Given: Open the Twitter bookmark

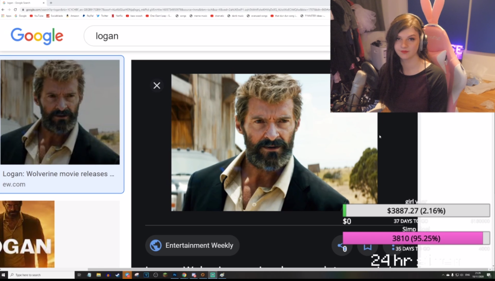Looking at the screenshot, I should tap(102, 16).
